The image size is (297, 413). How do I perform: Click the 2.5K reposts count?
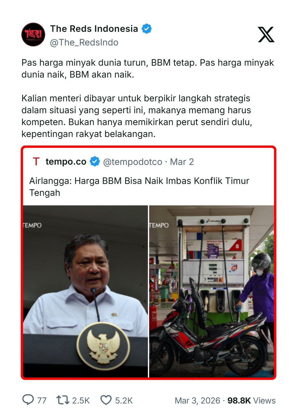(81, 401)
